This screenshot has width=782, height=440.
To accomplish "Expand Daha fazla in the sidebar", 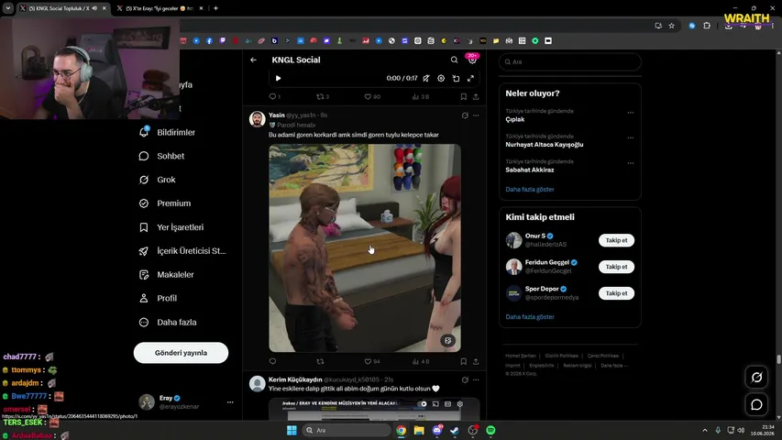I will [168, 323].
